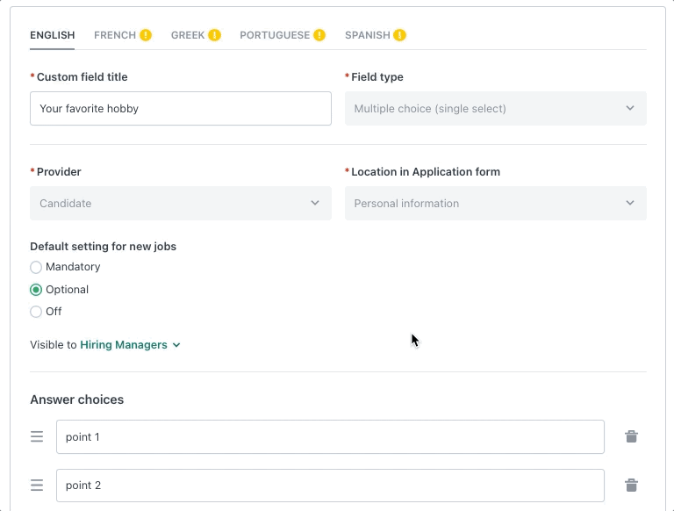The image size is (674, 511).
Task: Click drag handle for point 2
Action: (x=37, y=485)
